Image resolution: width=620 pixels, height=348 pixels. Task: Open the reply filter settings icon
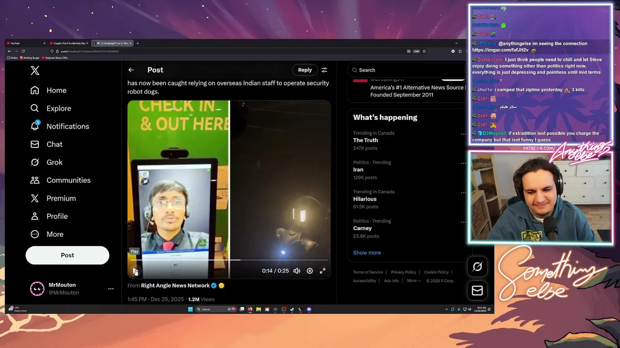(325, 70)
